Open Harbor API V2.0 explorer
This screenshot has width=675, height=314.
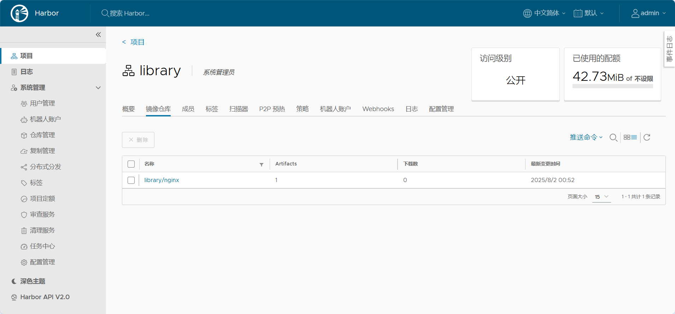(x=45, y=297)
